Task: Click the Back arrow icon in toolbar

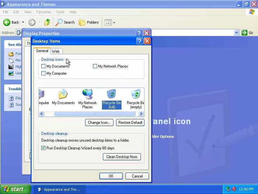Action: 7,22
